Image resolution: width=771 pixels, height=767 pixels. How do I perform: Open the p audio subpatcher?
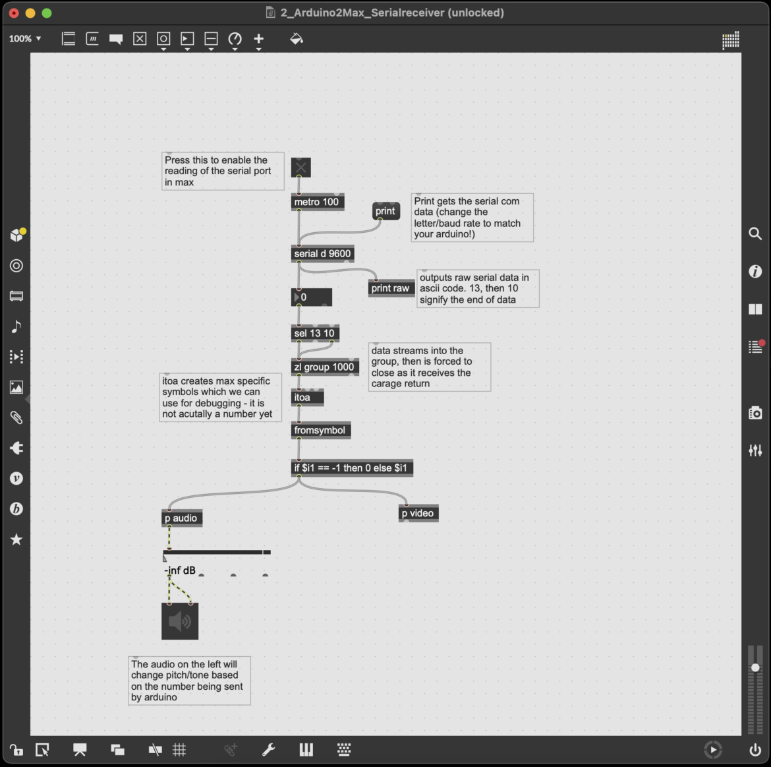[x=181, y=518]
